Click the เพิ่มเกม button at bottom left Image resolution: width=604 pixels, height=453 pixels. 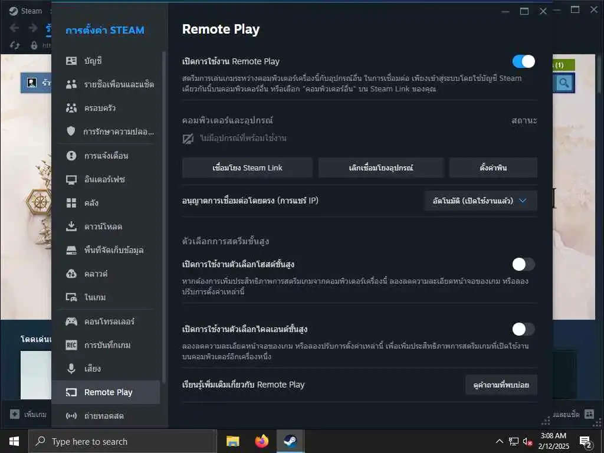[28, 415]
